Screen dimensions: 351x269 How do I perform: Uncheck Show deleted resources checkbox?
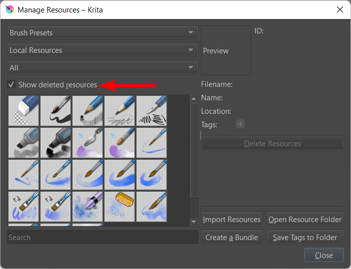tap(11, 85)
